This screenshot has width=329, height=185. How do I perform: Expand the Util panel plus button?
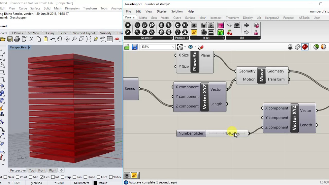tap(259, 38)
